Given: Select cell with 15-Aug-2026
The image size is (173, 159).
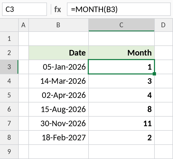Looking at the screenshot, I should coord(59,109).
